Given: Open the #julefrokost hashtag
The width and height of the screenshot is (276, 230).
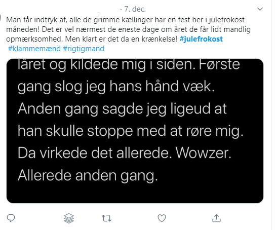Looking at the screenshot, I should (201, 39).
